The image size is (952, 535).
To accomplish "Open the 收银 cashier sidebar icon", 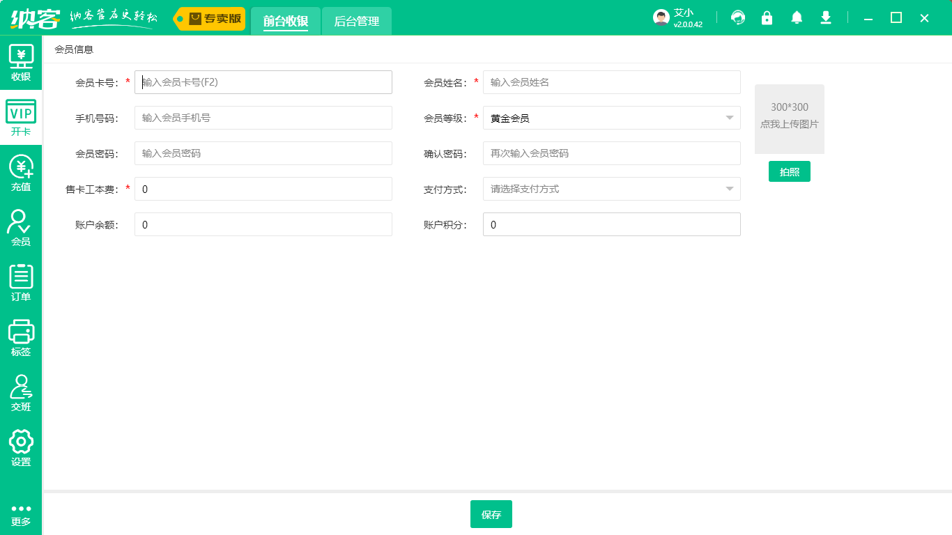I will [21, 63].
